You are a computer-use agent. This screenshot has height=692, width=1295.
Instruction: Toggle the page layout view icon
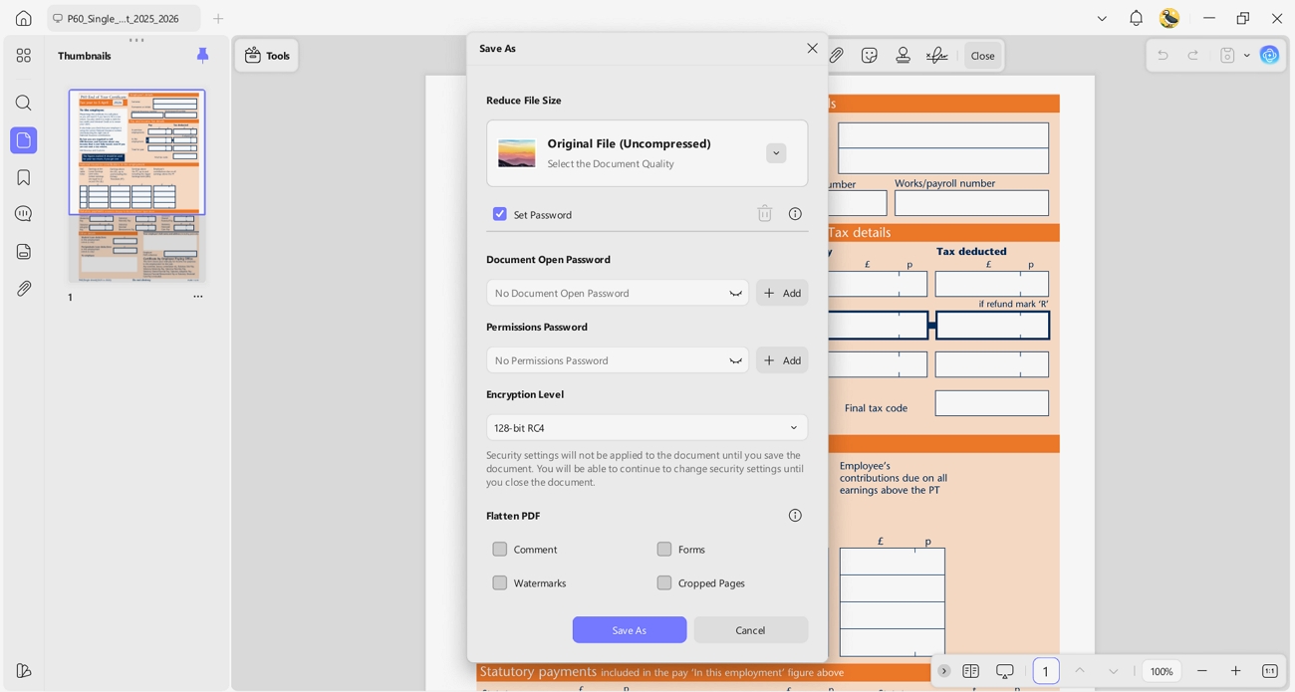coord(971,671)
